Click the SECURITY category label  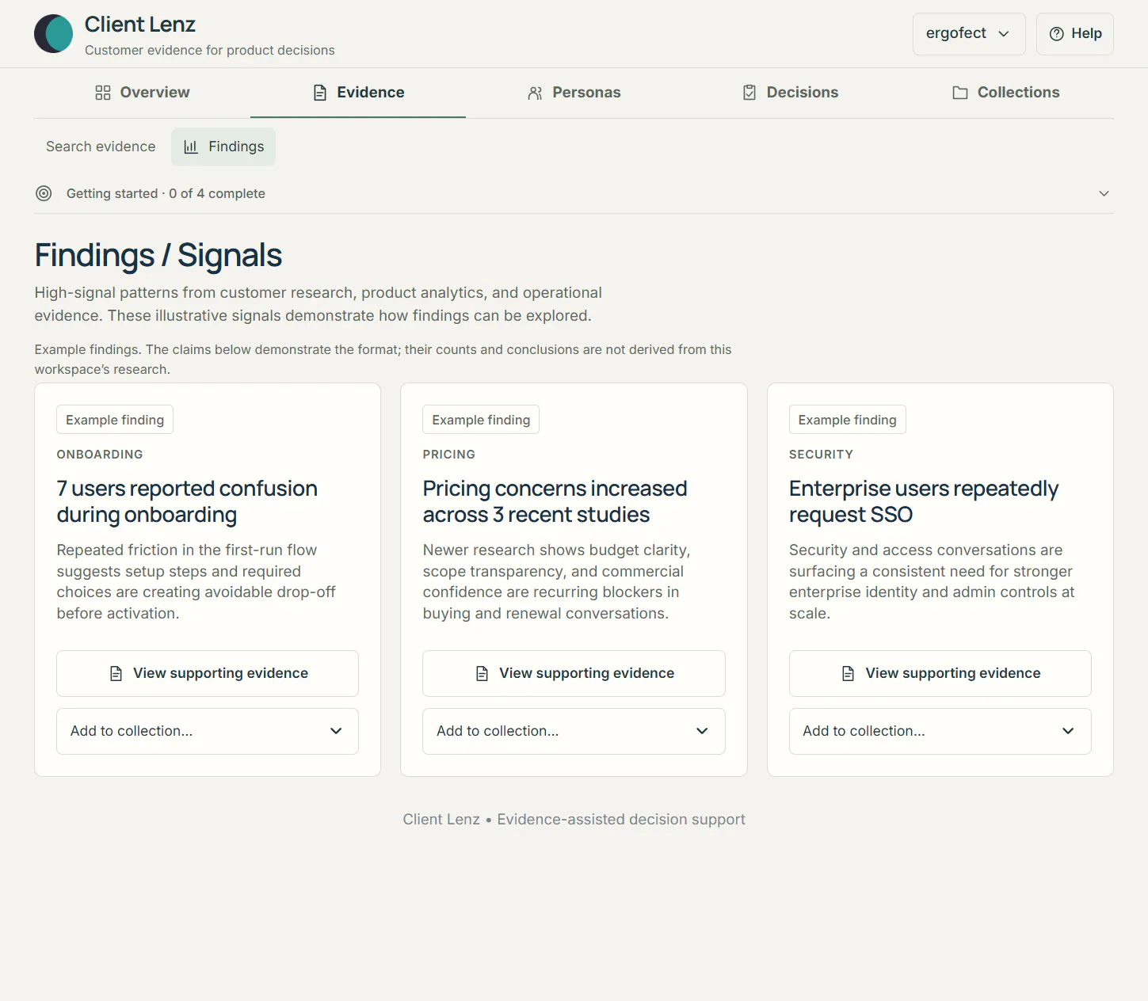tap(821, 455)
